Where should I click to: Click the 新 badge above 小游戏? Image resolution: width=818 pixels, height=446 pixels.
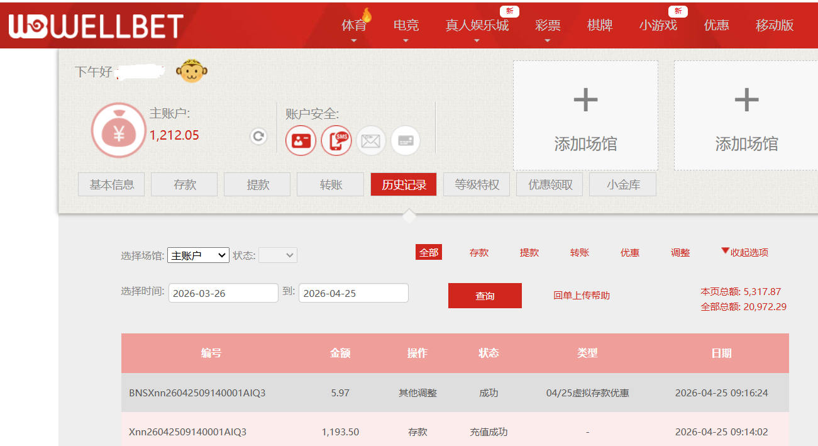click(x=678, y=11)
